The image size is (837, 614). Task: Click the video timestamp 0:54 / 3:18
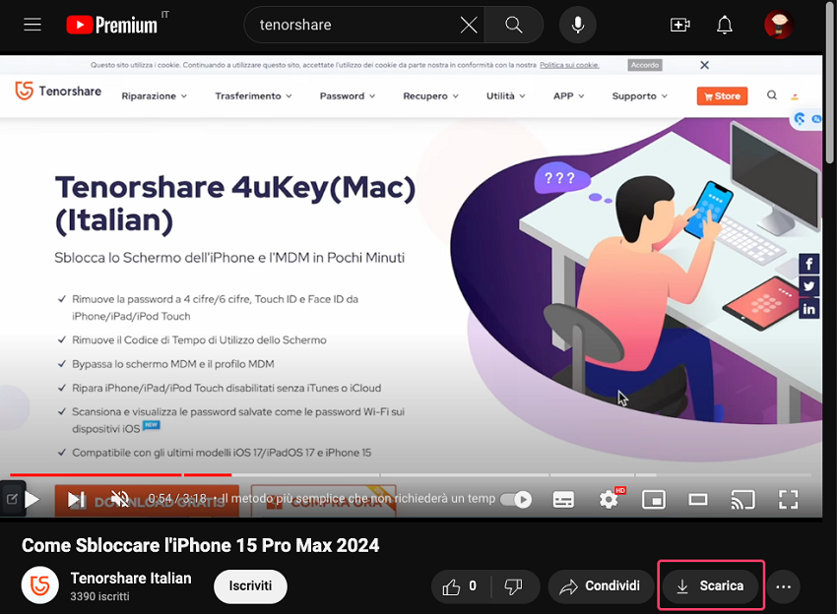[x=177, y=499]
